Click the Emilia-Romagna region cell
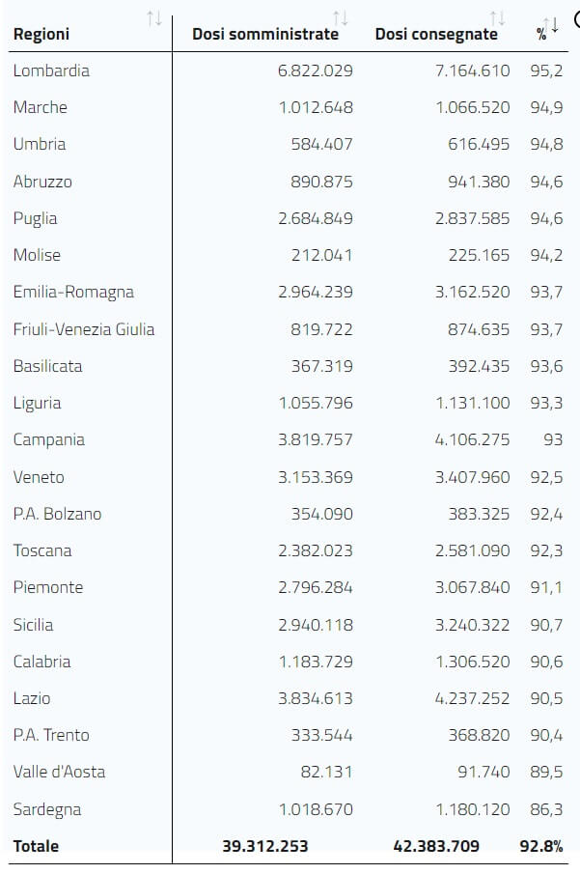 tap(73, 292)
